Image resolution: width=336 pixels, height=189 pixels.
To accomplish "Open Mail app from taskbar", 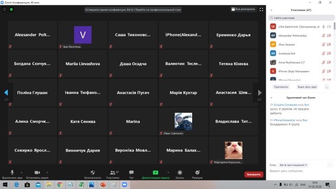I will [x=38, y=184].
